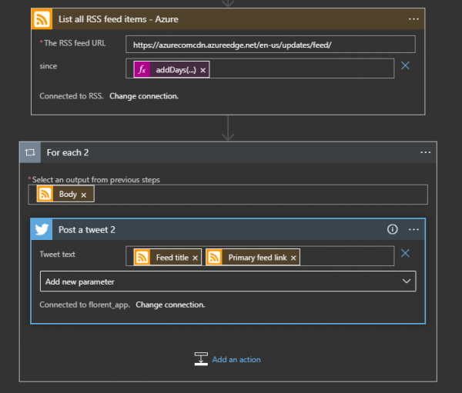Select the Body token
The width and height of the screenshot is (462, 393).
click(65, 194)
